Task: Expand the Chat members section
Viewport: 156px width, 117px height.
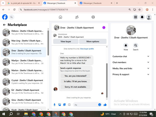Action: click(x=131, y=62)
